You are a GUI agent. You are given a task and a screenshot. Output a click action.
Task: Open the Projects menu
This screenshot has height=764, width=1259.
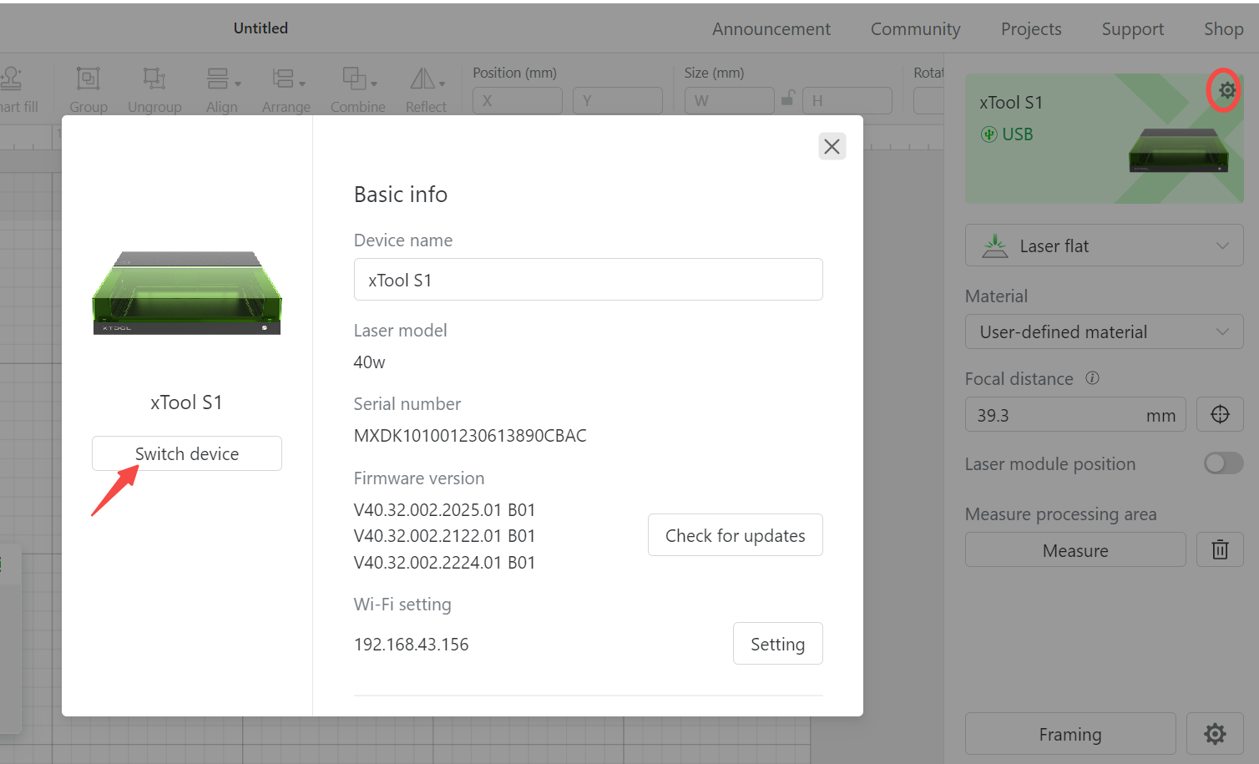click(x=1031, y=29)
